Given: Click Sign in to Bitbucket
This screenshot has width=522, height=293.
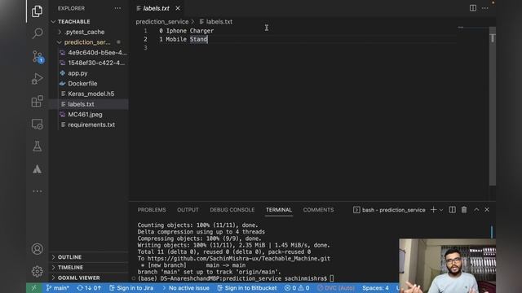Looking at the screenshot, I should [246, 288].
